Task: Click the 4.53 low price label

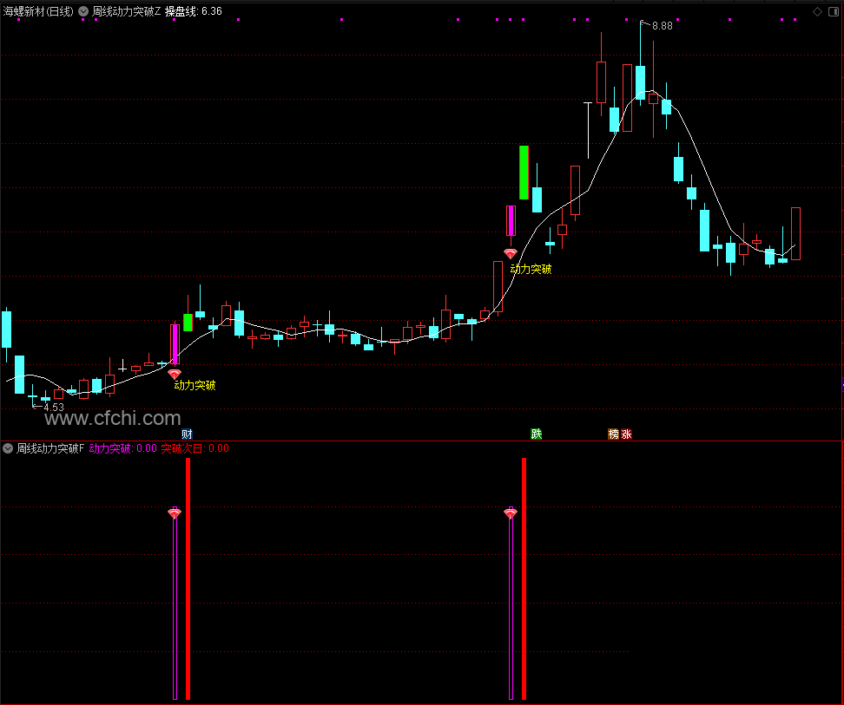Action: point(54,408)
